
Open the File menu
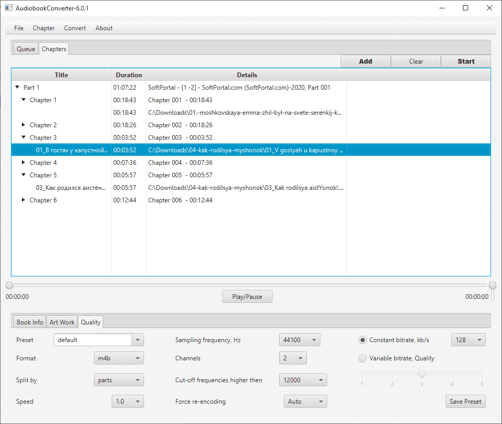[19, 28]
